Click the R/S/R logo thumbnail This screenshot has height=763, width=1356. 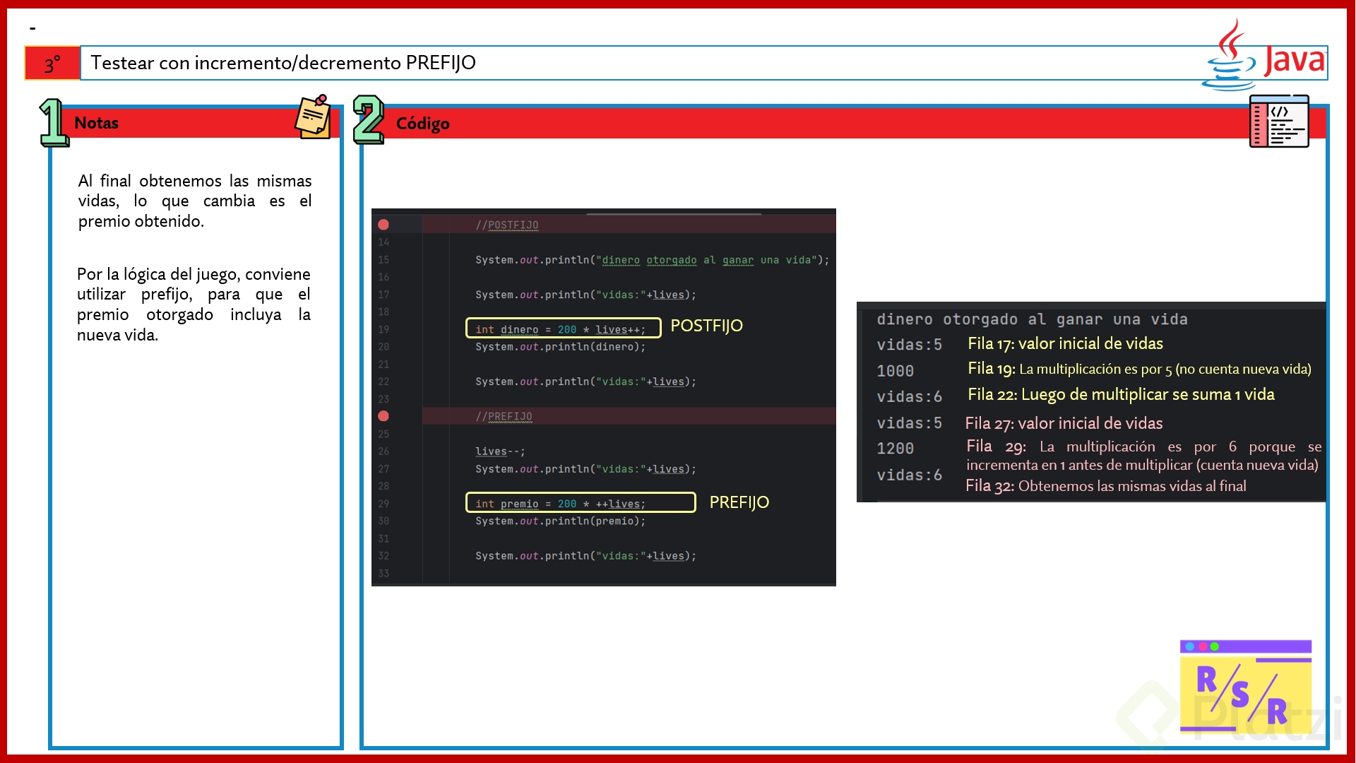point(1245,687)
